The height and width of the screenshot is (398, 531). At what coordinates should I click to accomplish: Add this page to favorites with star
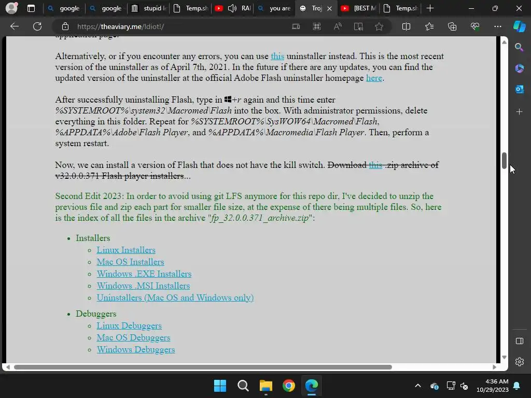click(x=379, y=26)
